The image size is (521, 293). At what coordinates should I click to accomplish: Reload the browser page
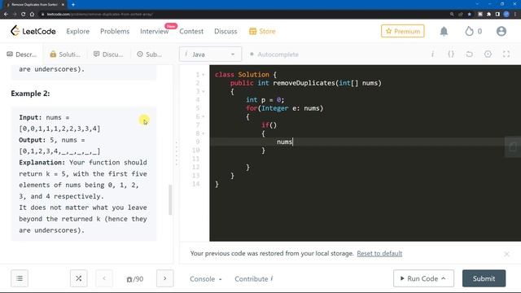(23, 15)
